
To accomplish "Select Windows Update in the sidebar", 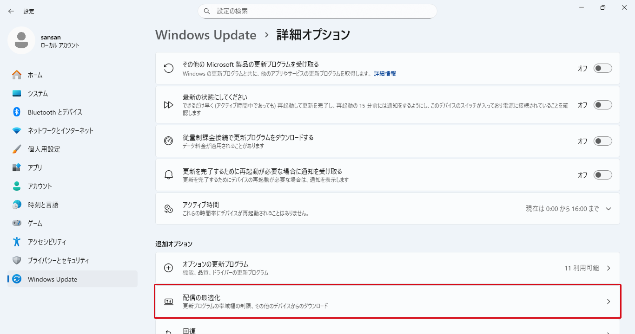I will pos(73,279).
